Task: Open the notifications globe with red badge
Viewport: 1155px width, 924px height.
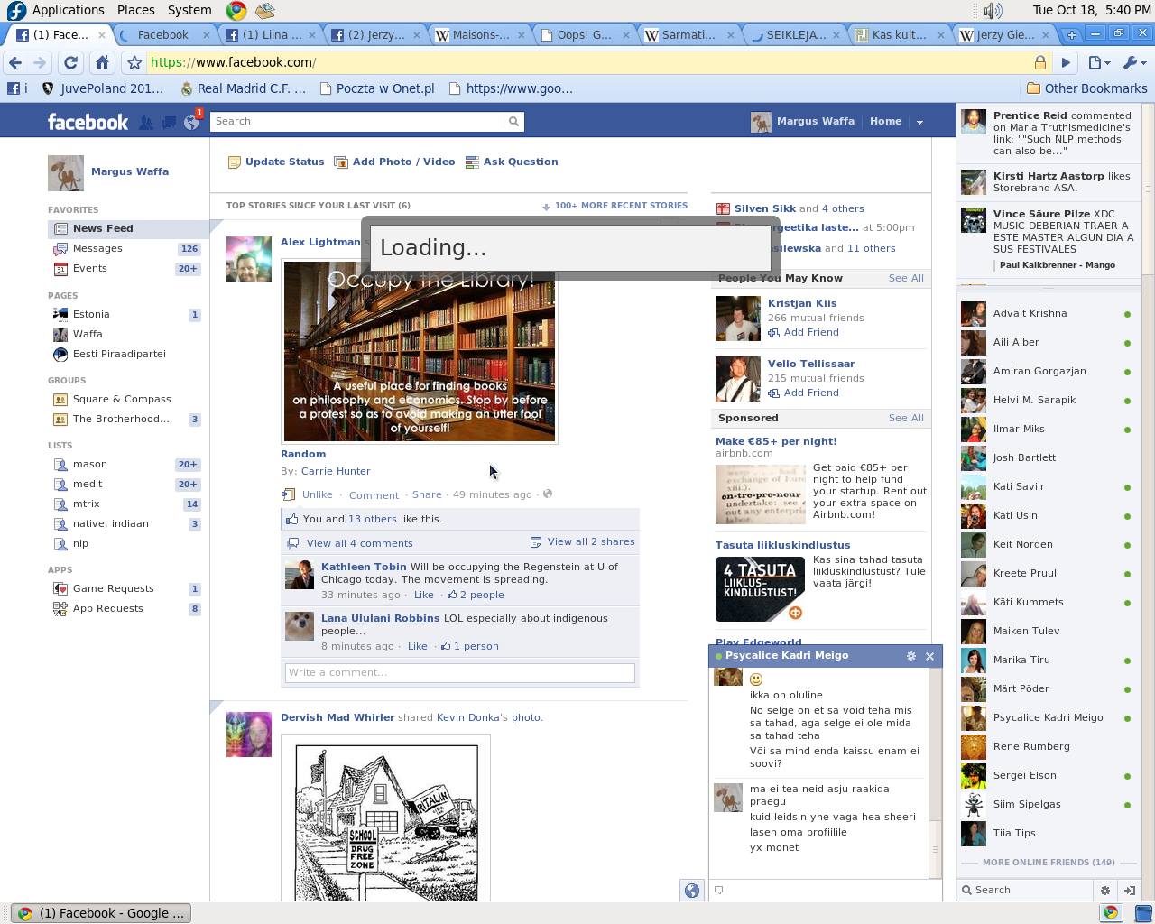Action: [191, 123]
